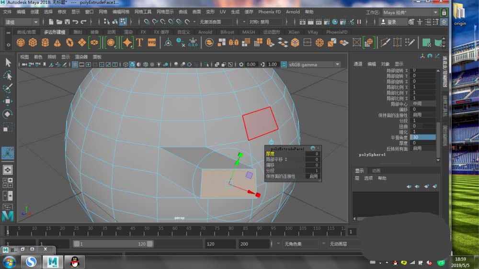Viewport: 479px width, 269px height.
Task: Switch to the 雕刻 shelf tab
Action: point(78,32)
